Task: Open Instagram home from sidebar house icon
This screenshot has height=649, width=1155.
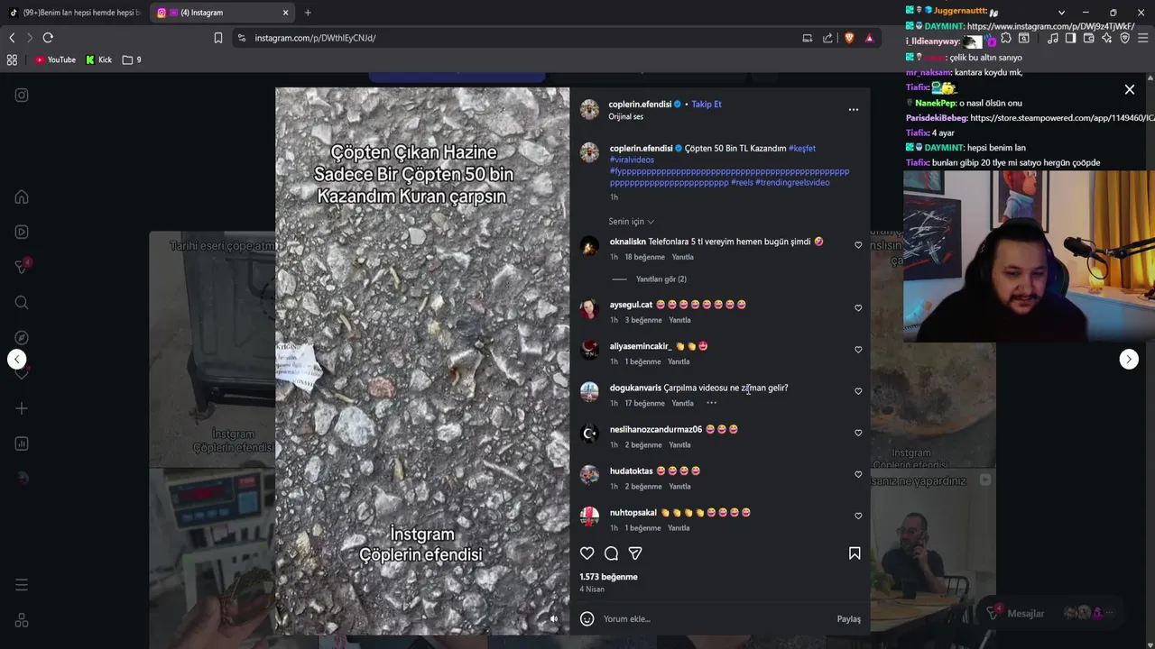Action: (22, 197)
